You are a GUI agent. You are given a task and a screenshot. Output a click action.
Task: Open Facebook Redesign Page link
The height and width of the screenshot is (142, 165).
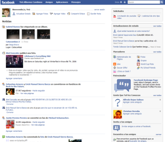click(146, 80)
